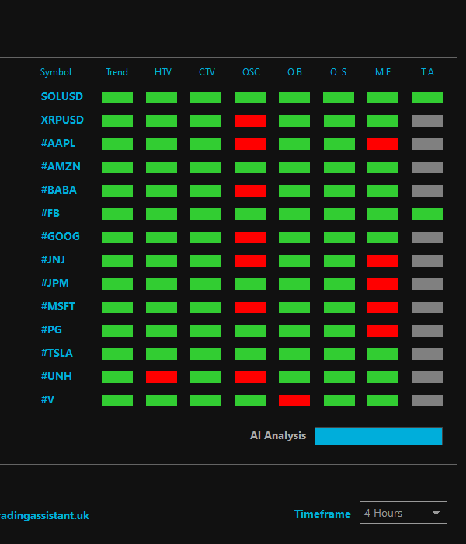Select the #JNJ symbol
This screenshot has width=466, height=544.
point(53,260)
